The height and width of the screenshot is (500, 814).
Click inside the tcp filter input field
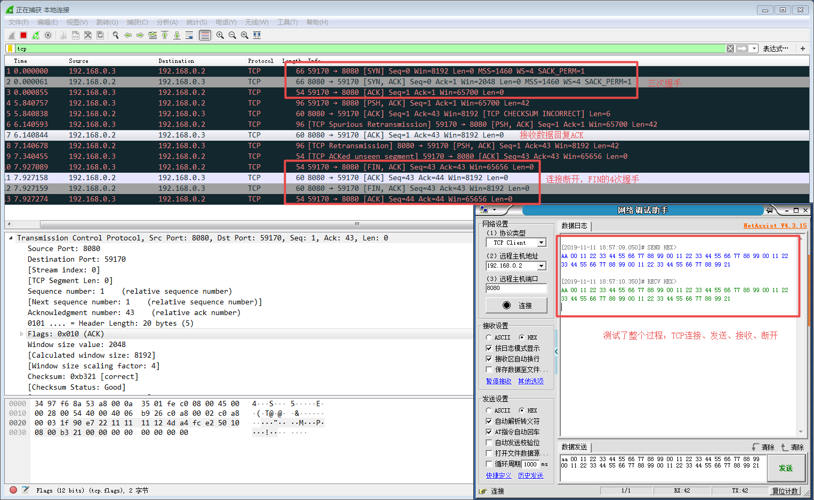(x=107, y=49)
